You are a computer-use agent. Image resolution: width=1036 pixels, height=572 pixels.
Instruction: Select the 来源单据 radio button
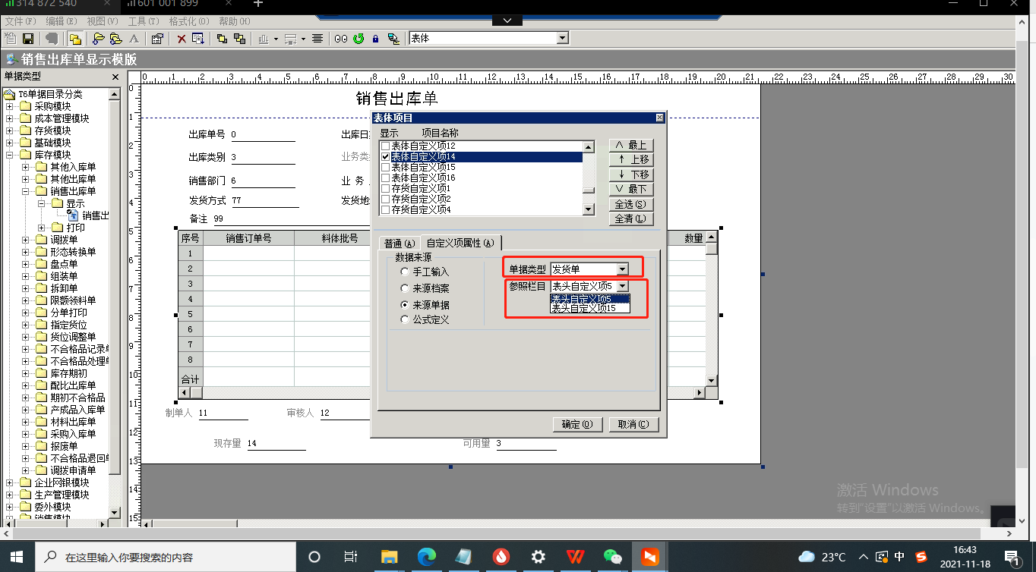pos(405,304)
